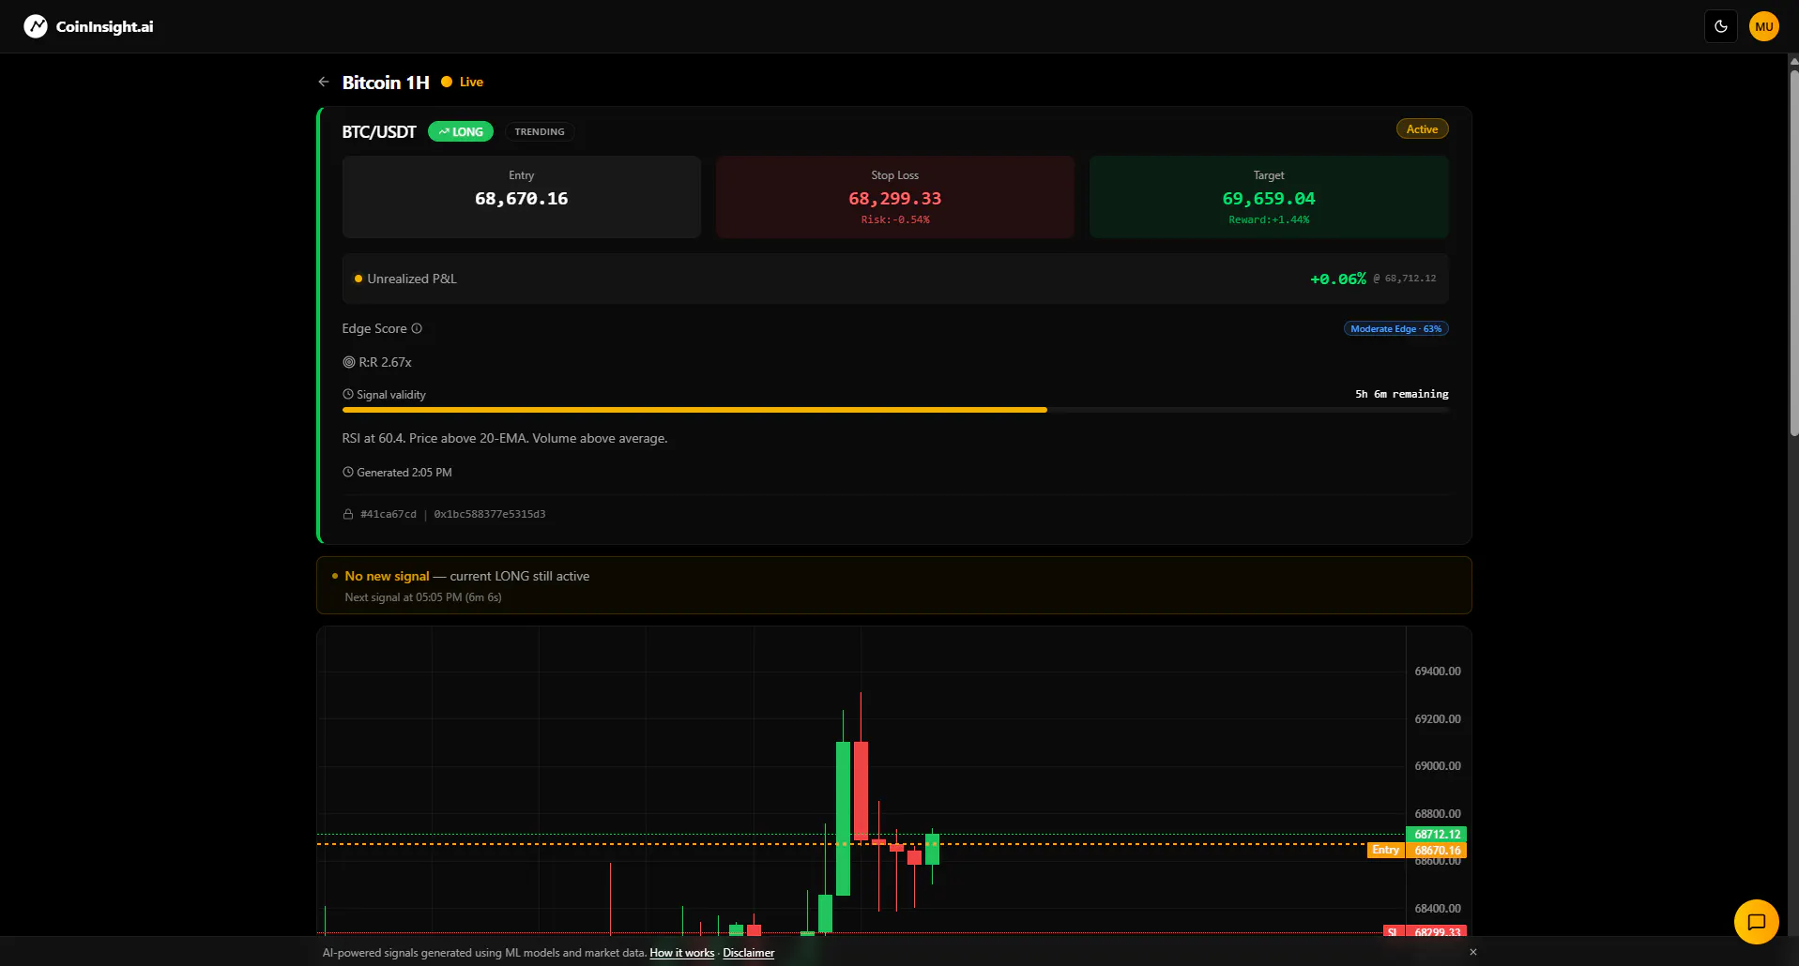Screen dimensions: 1799x966
Task: Click the 69000.00 price axis label
Action: tap(1438, 766)
